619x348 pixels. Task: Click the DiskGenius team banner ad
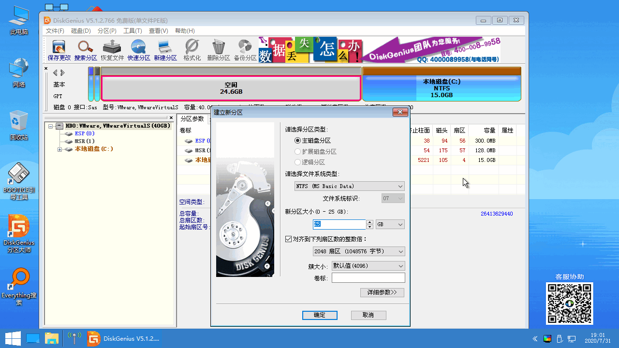point(431,50)
